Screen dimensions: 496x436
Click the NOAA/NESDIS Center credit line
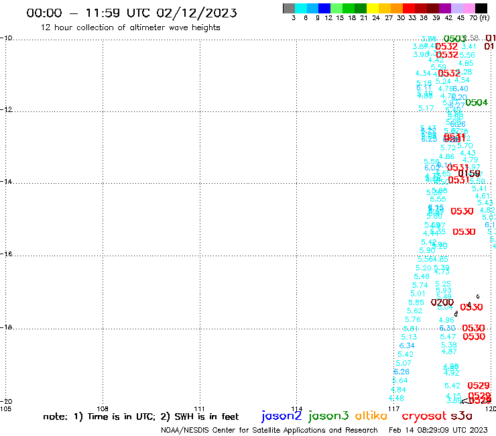[269, 431]
